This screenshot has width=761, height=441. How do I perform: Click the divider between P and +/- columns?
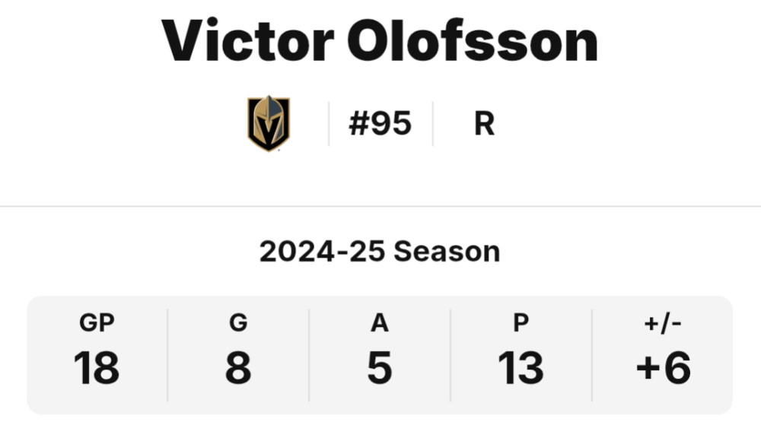[592, 355]
